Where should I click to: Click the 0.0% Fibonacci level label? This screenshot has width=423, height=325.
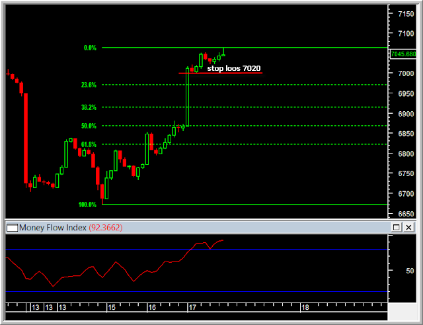click(x=90, y=48)
